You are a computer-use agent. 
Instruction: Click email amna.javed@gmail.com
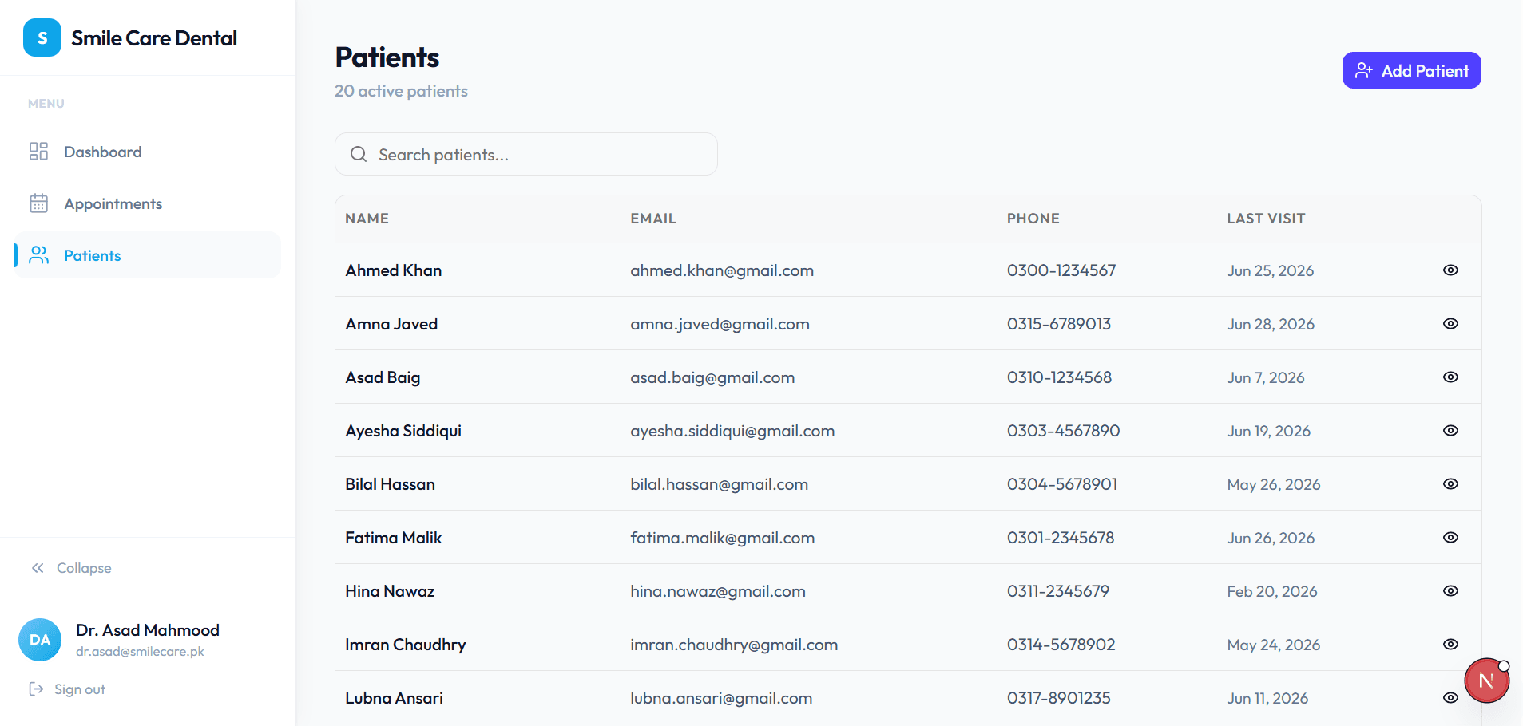[x=720, y=324]
